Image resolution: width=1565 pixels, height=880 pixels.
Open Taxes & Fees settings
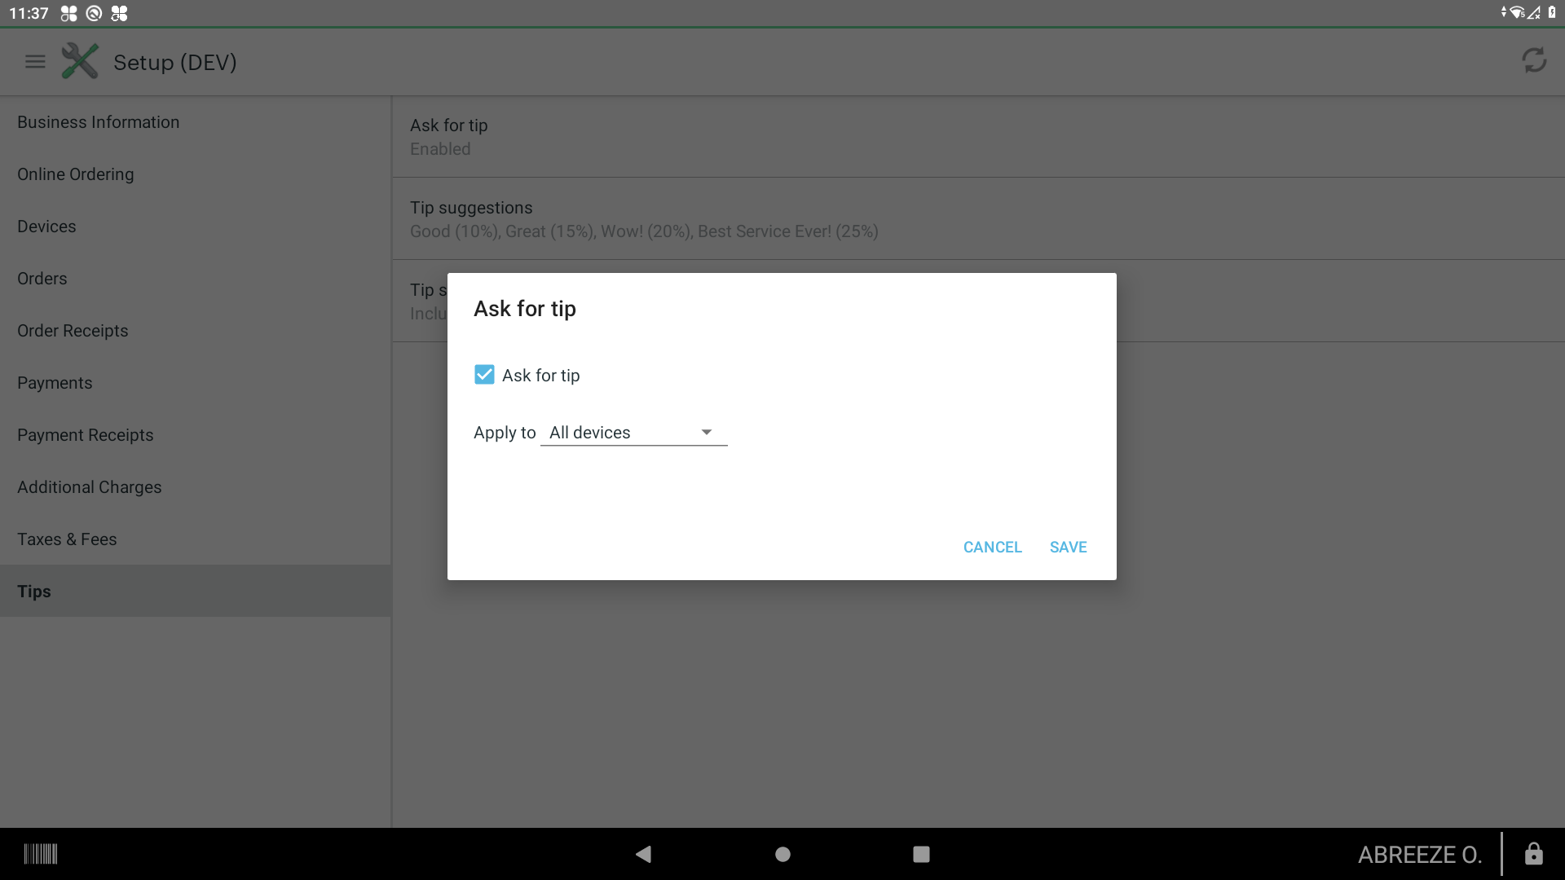coord(196,539)
